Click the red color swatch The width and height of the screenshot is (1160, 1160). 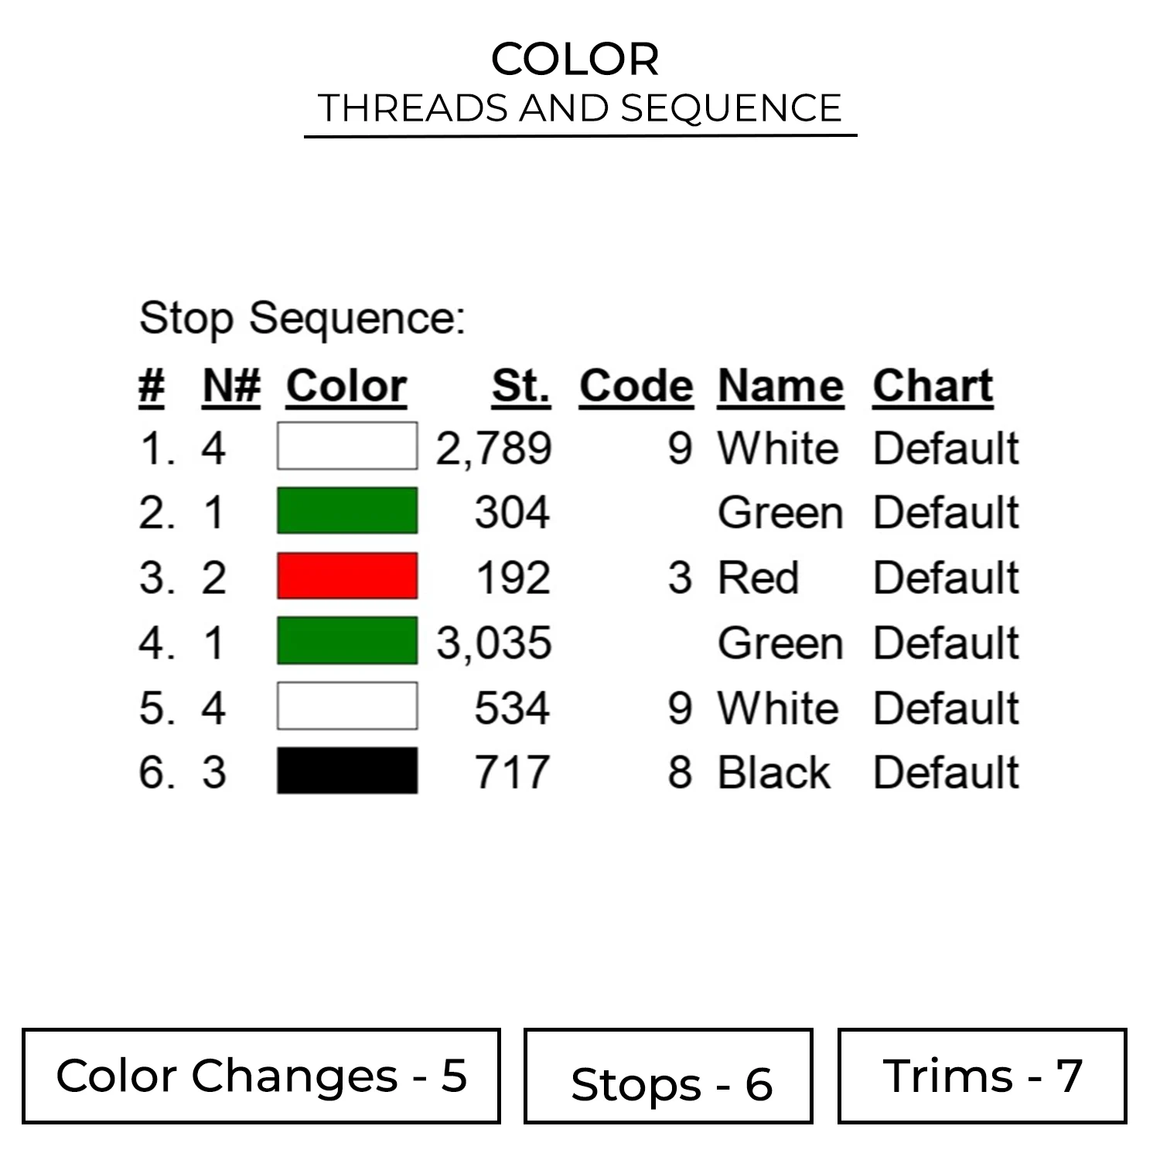[x=347, y=575]
